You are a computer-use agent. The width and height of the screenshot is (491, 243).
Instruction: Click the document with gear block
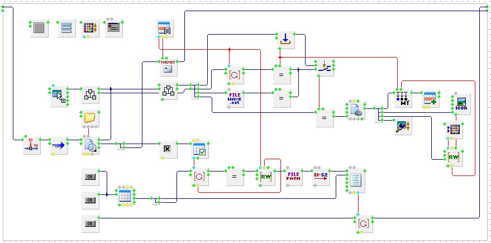click(355, 111)
